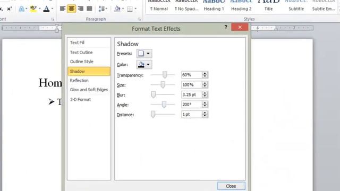The image size is (340, 191).
Task: Apply the Heading 1 style
Action: 214,6
